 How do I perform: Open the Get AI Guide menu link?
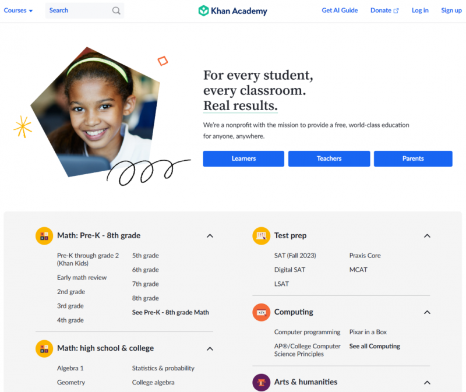pos(340,10)
